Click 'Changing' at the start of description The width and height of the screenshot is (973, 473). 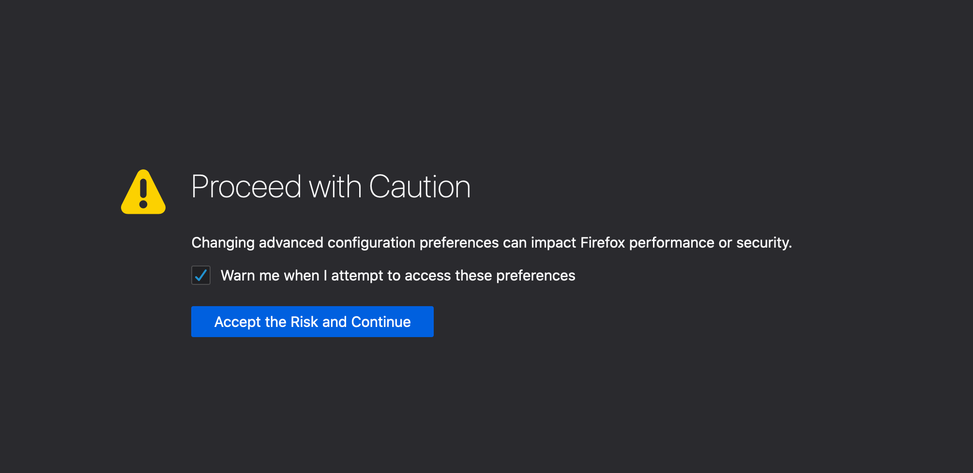pyautogui.click(x=223, y=243)
